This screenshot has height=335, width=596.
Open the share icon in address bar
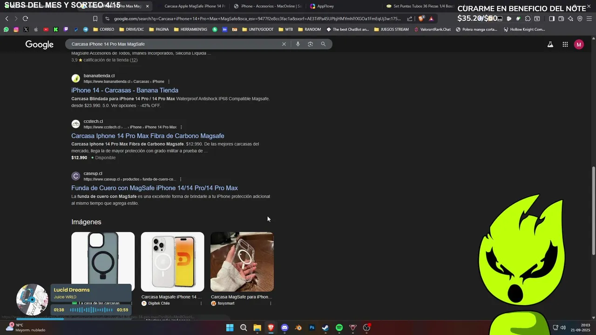[x=410, y=19]
